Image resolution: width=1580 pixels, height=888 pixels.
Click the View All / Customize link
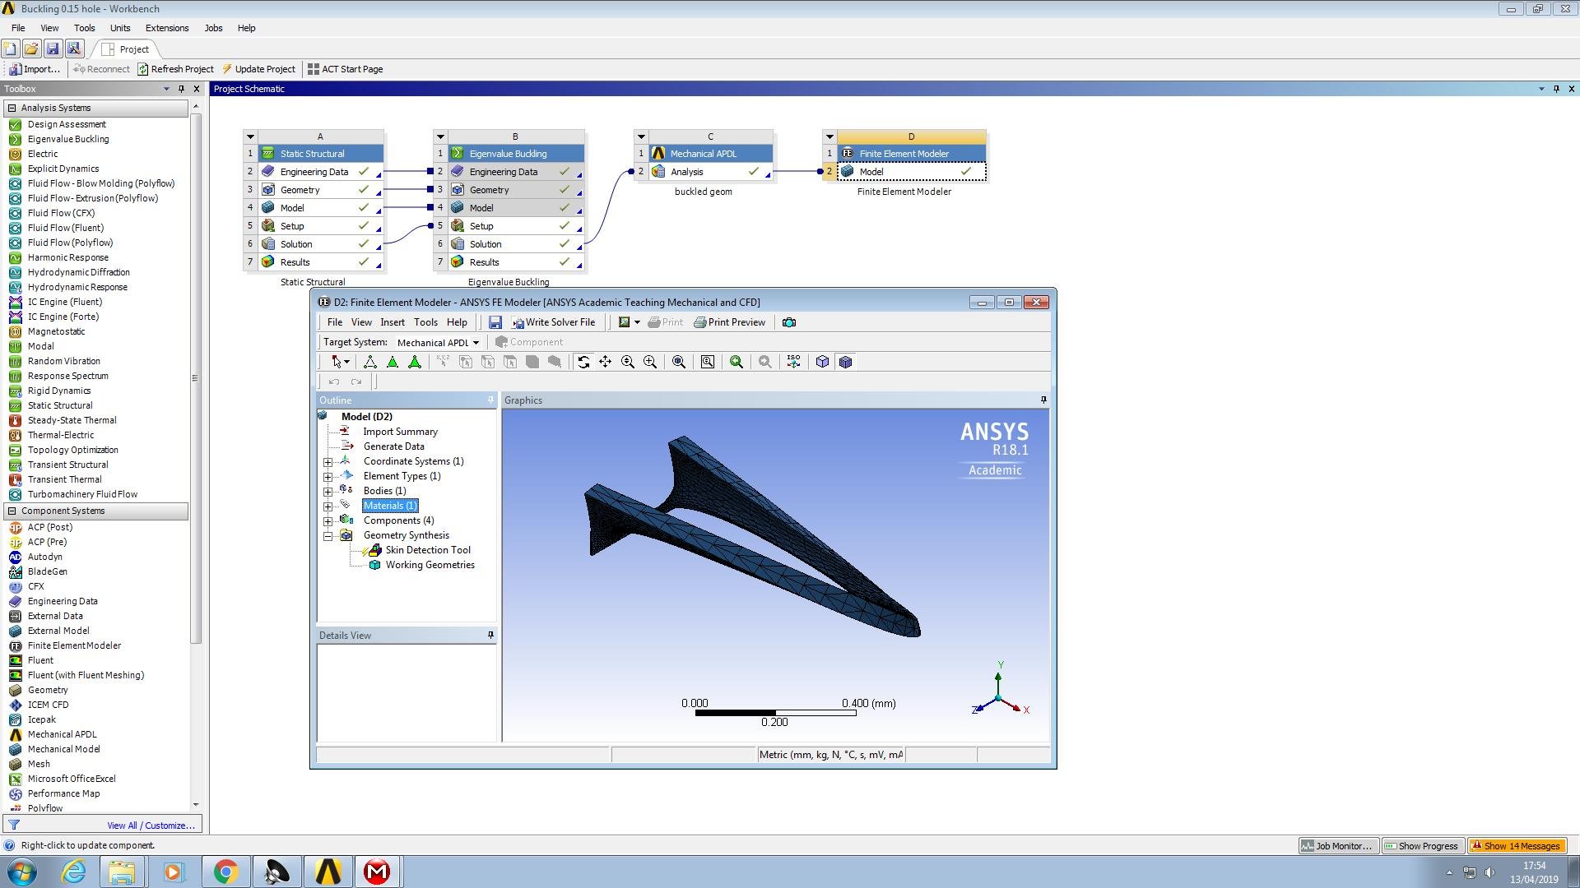[151, 826]
